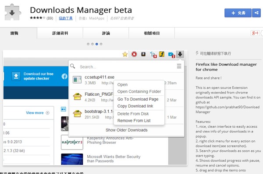This screenshot has height=174, width=263.
Task: Click the blue extension icon with red badge 9
Action: (153, 55)
